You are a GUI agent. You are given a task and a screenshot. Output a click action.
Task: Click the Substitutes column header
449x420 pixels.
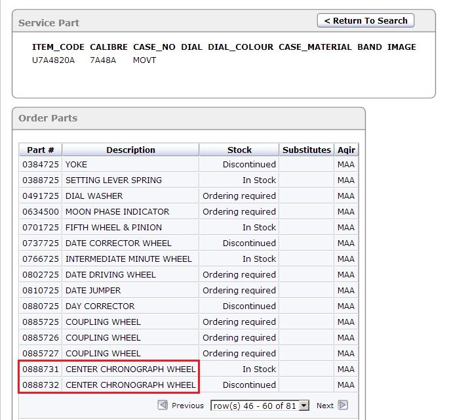click(x=306, y=150)
